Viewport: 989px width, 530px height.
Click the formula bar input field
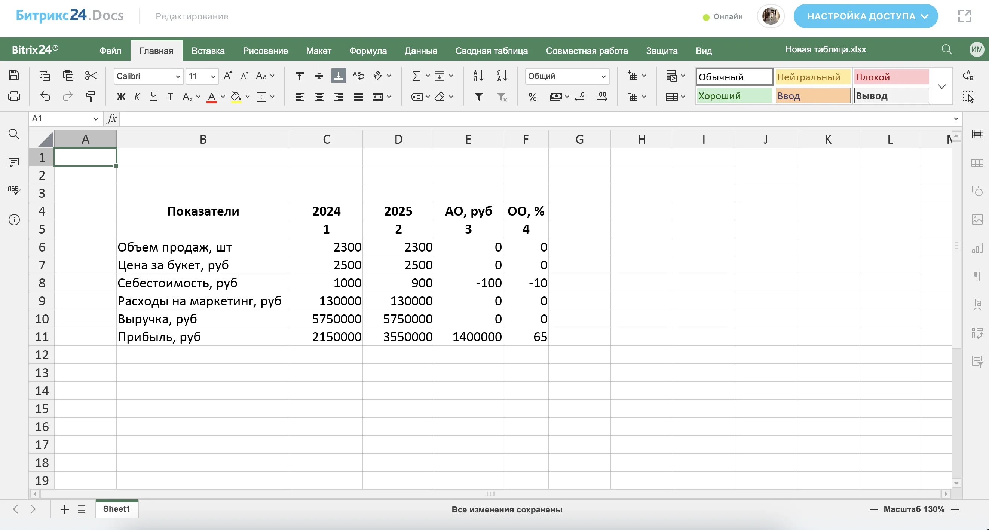coord(535,119)
